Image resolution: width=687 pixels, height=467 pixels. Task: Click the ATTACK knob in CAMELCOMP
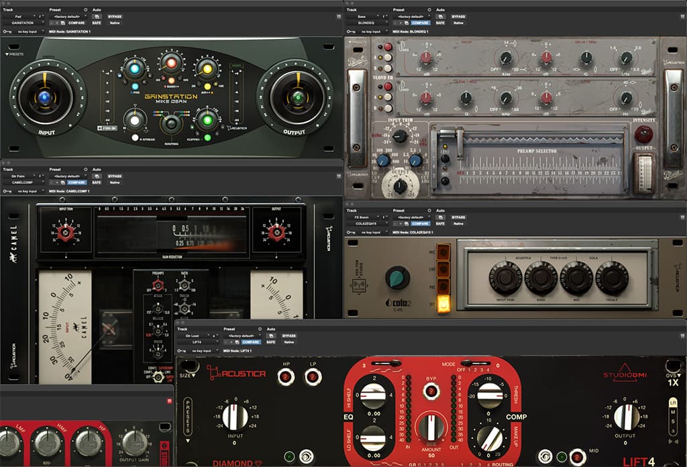point(158,310)
